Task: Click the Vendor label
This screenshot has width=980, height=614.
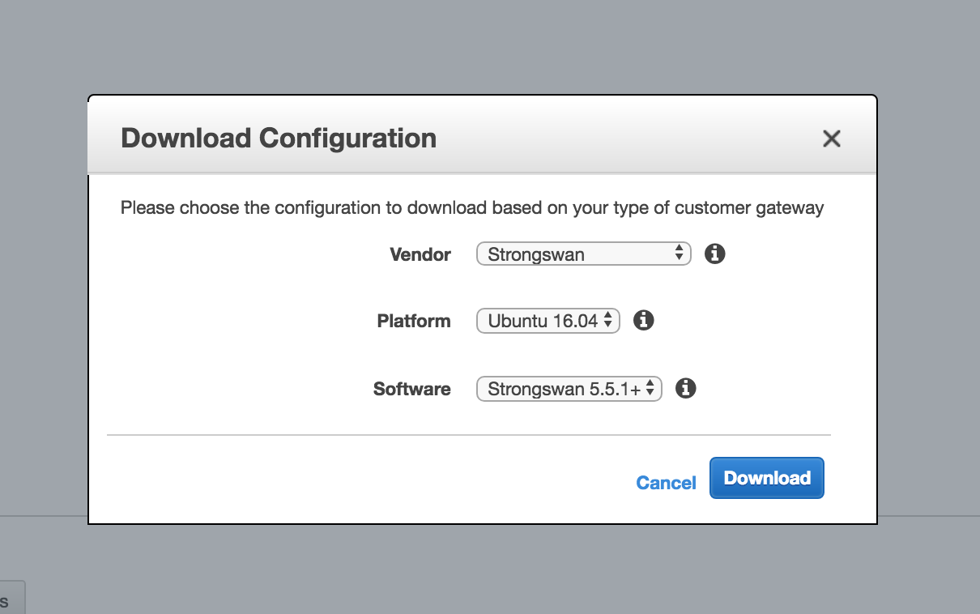Action: coord(420,254)
